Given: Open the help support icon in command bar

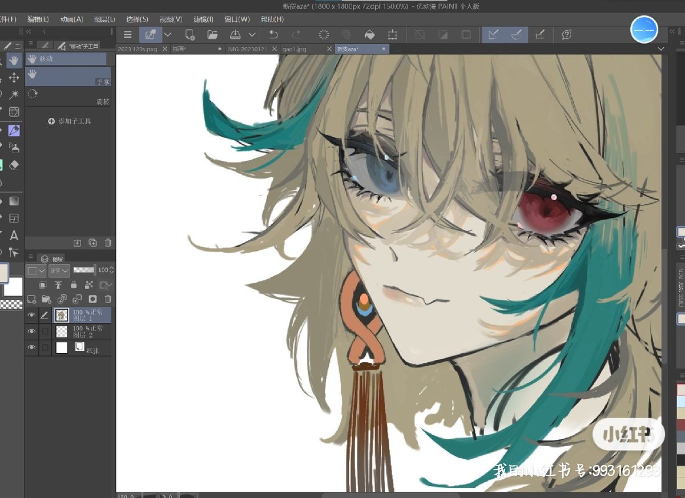Looking at the screenshot, I should (566, 35).
